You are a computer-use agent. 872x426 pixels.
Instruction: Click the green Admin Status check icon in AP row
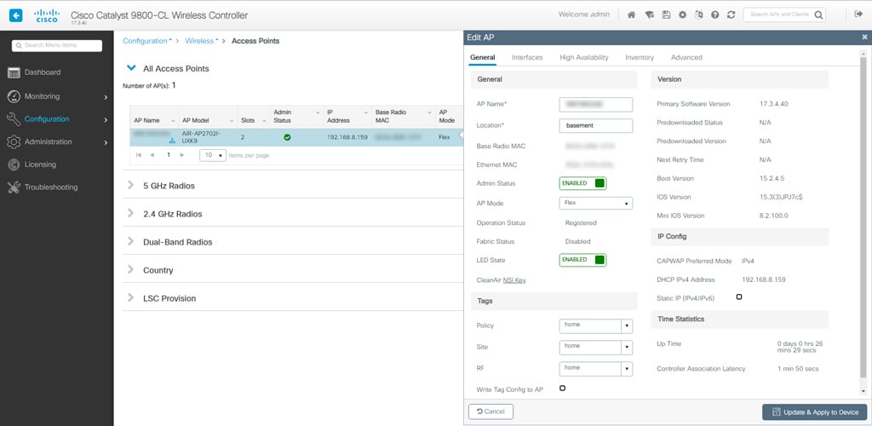[287, 137]
